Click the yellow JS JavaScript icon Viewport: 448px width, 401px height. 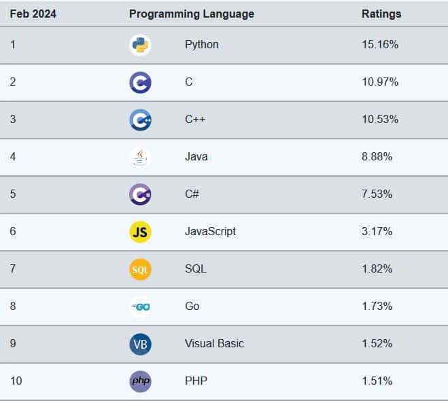click(x=140, y=232)
